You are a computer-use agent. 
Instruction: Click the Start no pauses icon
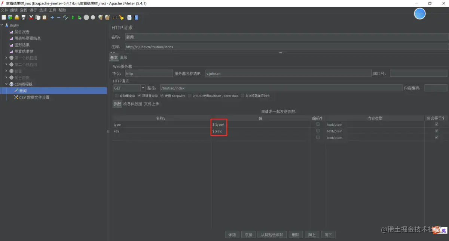coord(80,17)
